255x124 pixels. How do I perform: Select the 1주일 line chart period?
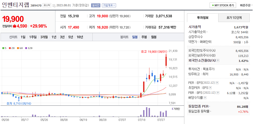click(33, 37)
